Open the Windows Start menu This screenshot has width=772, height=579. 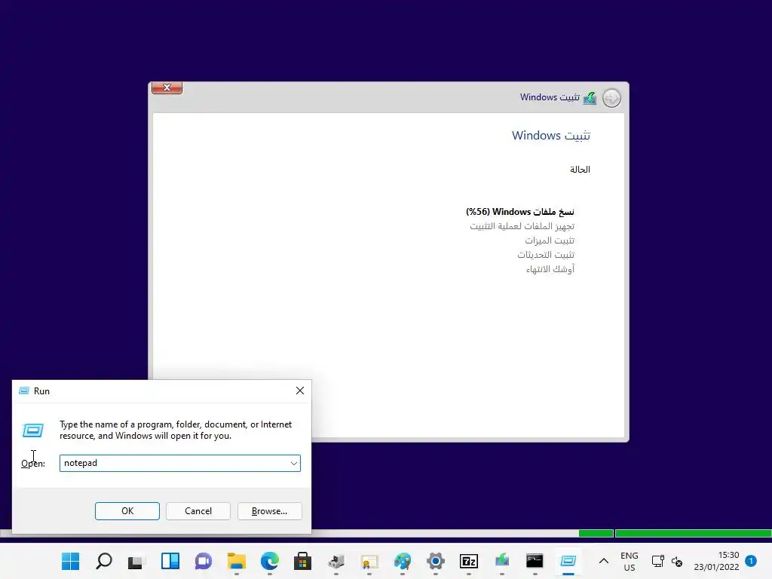[70, 561]
